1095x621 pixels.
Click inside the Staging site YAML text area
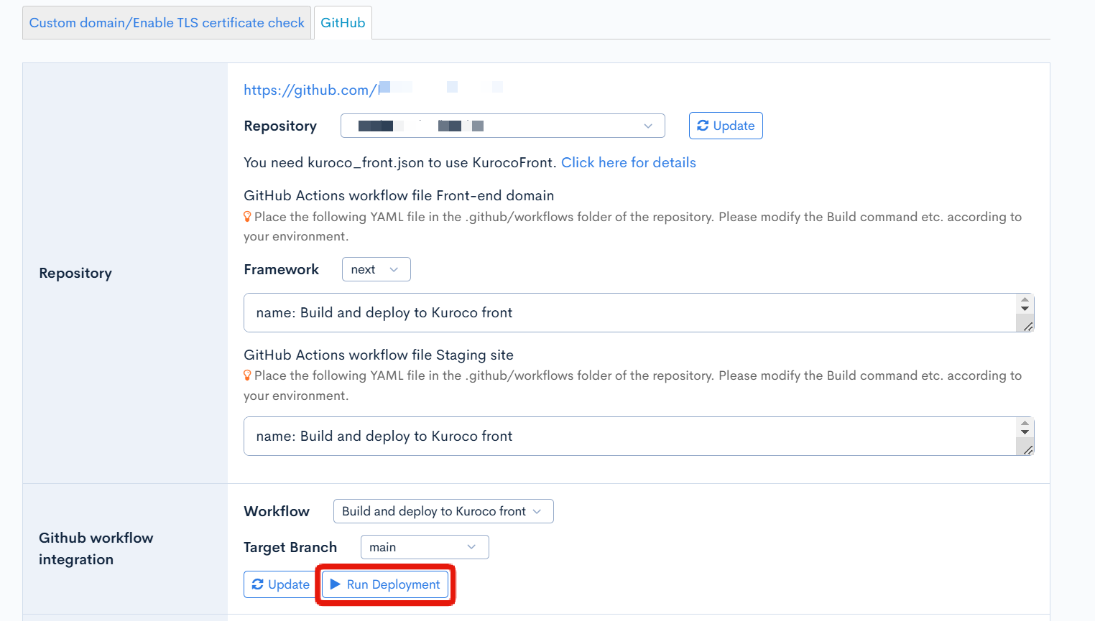click(x=625, y=436)
